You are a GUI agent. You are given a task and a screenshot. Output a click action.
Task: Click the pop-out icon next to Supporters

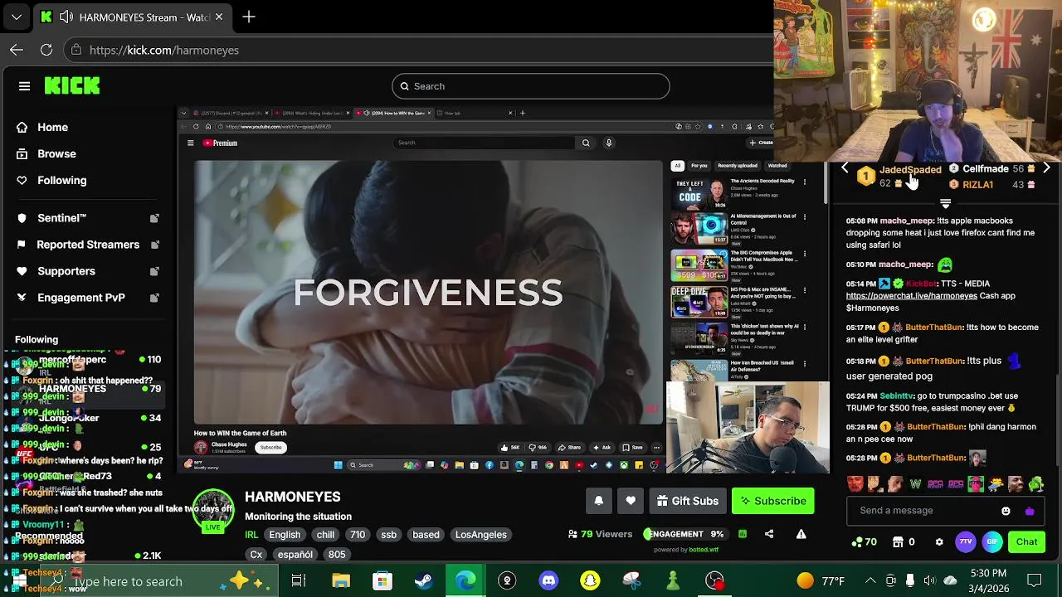point(154,271)
